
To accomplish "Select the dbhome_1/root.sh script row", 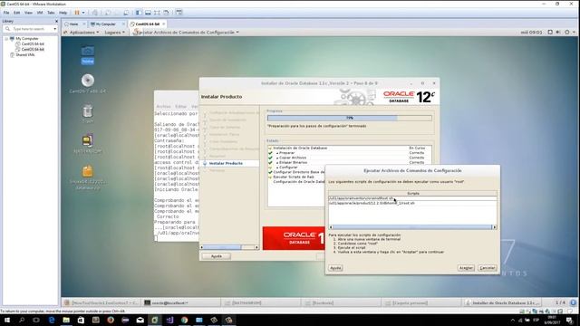I will point(412,203).
